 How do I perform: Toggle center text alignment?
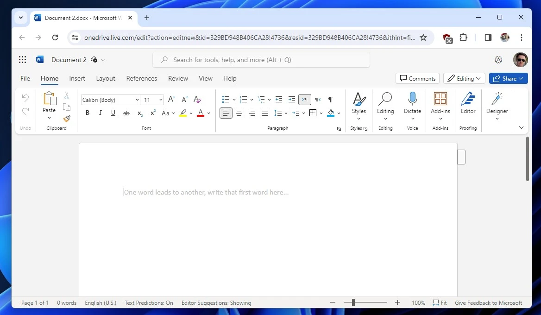click(x=239, y=113)
